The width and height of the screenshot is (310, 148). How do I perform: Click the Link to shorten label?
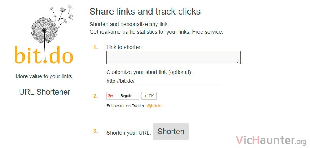(x=124, y=48)
